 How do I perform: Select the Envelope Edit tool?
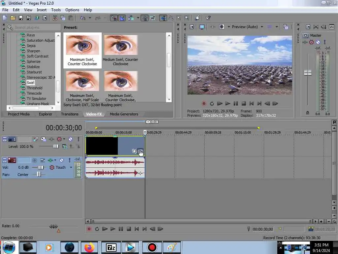tap(171, 18)
